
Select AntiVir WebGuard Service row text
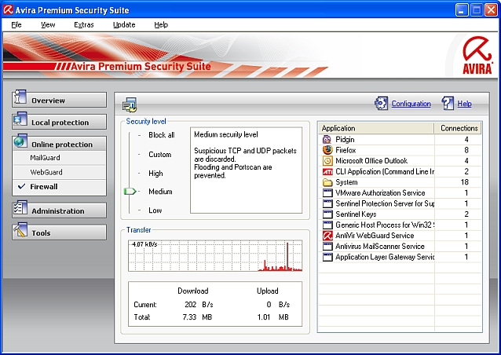tap(375, 236)
